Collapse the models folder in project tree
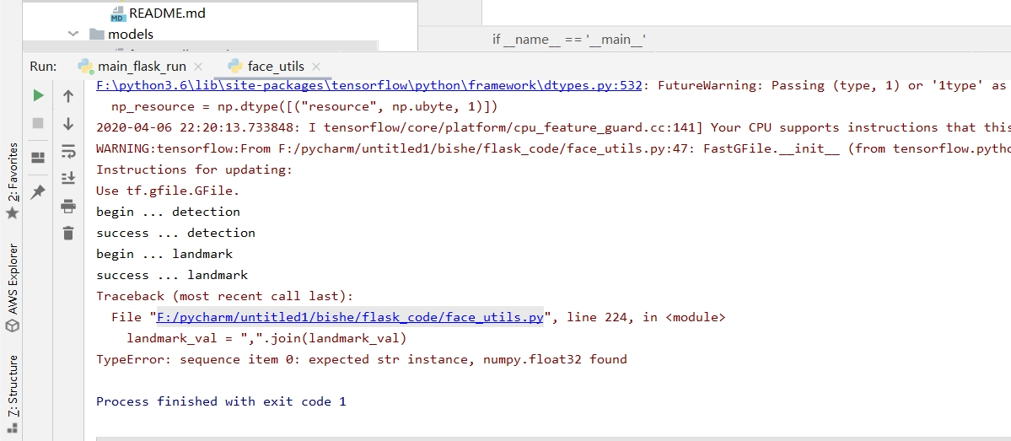 [73, 34]
